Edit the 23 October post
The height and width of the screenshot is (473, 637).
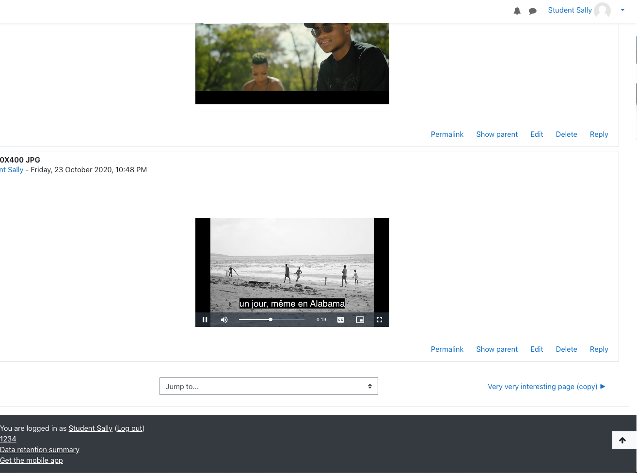pyautogui.click(x=537, y=349)
